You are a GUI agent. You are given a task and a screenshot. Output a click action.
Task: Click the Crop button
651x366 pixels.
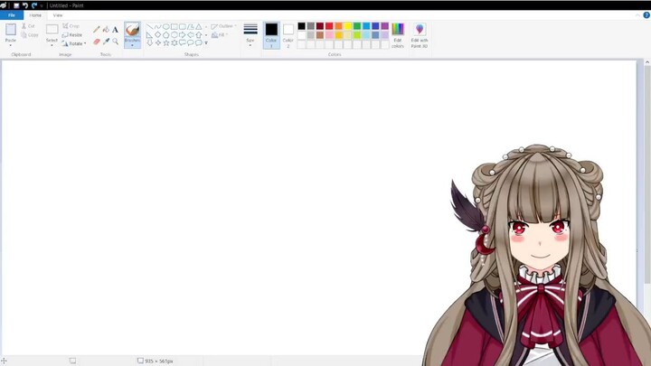71,26
